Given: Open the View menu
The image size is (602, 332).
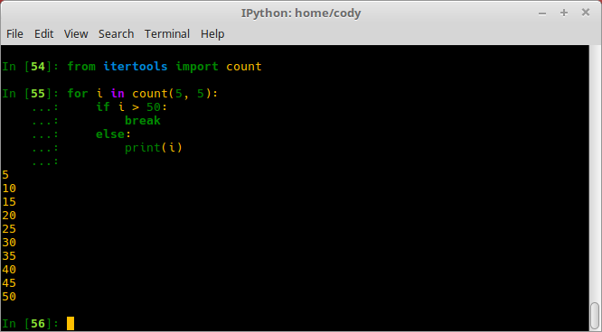Looking at the screenshot, I should 76,34.
